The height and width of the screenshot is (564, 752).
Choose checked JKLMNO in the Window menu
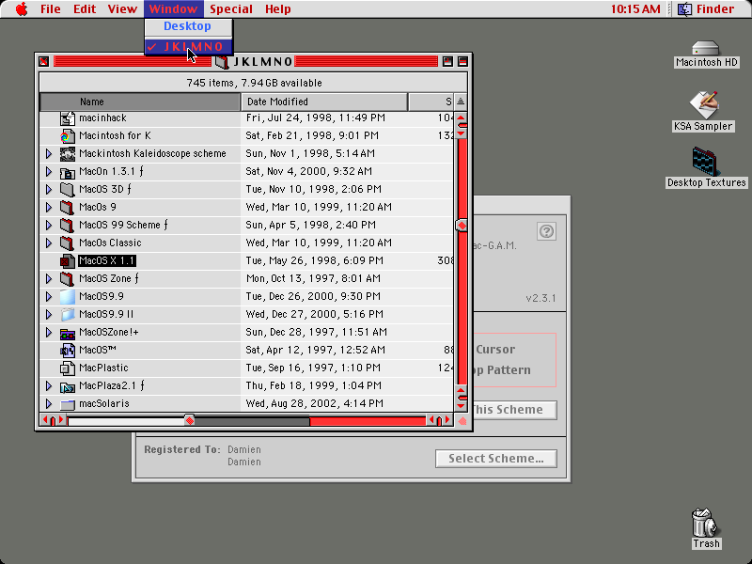coord(188,47)
